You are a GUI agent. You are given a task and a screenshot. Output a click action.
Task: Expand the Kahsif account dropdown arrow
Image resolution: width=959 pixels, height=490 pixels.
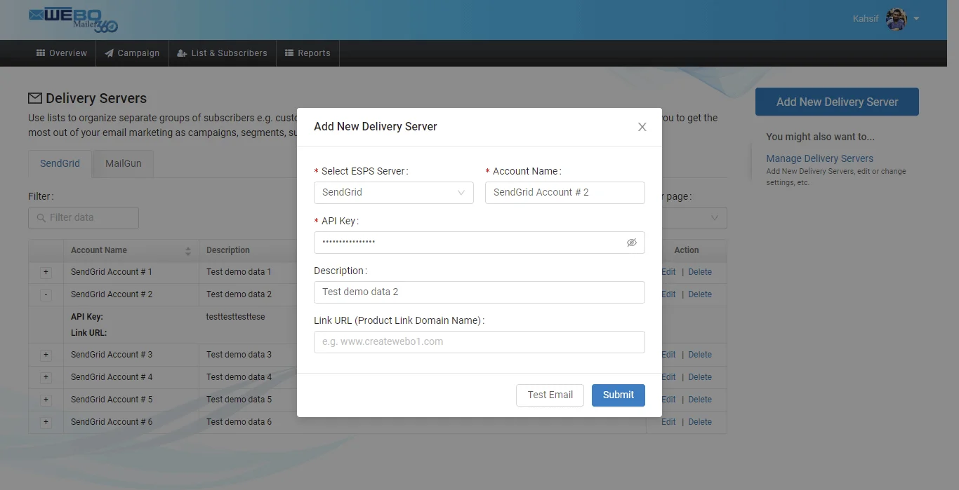coord(917,19)
